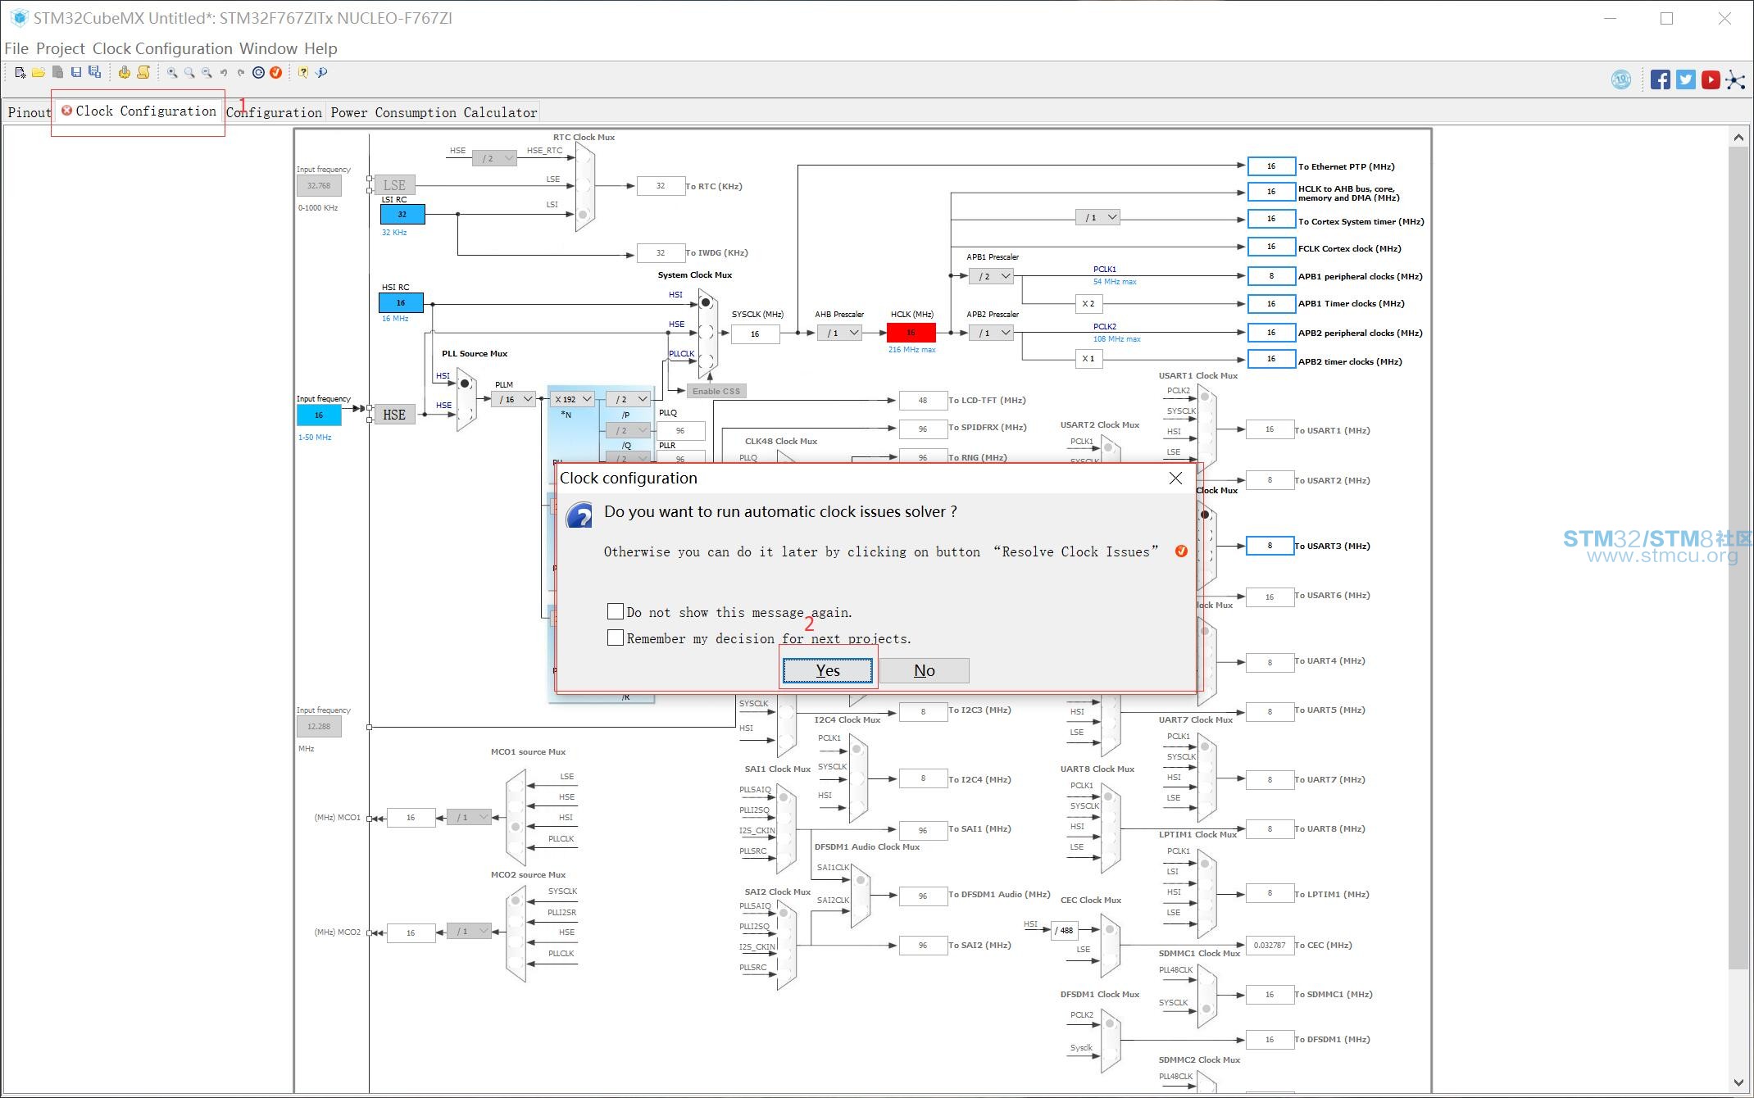This screenshot has height=1098, width=1754.
Task: Reset clock configuration with circular arrow icon
Action: [258, 73]
